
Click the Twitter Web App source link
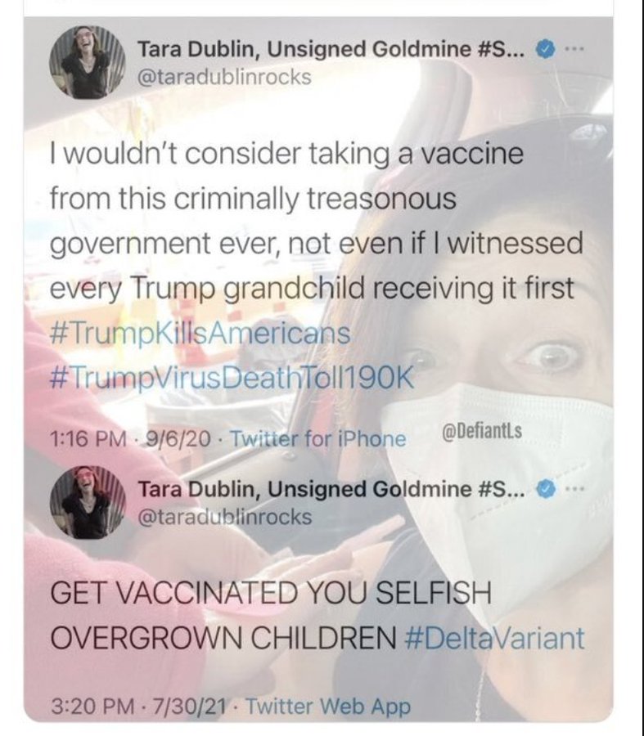[328, 706]
